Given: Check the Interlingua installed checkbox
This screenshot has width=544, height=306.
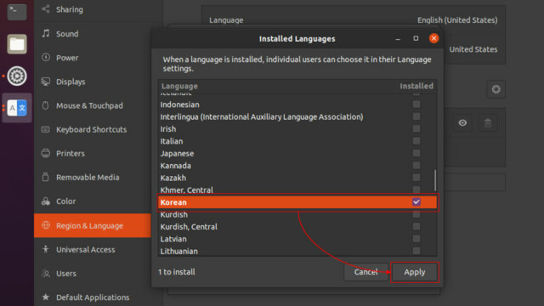Looking at the screenshot, I should click(416, 116).
